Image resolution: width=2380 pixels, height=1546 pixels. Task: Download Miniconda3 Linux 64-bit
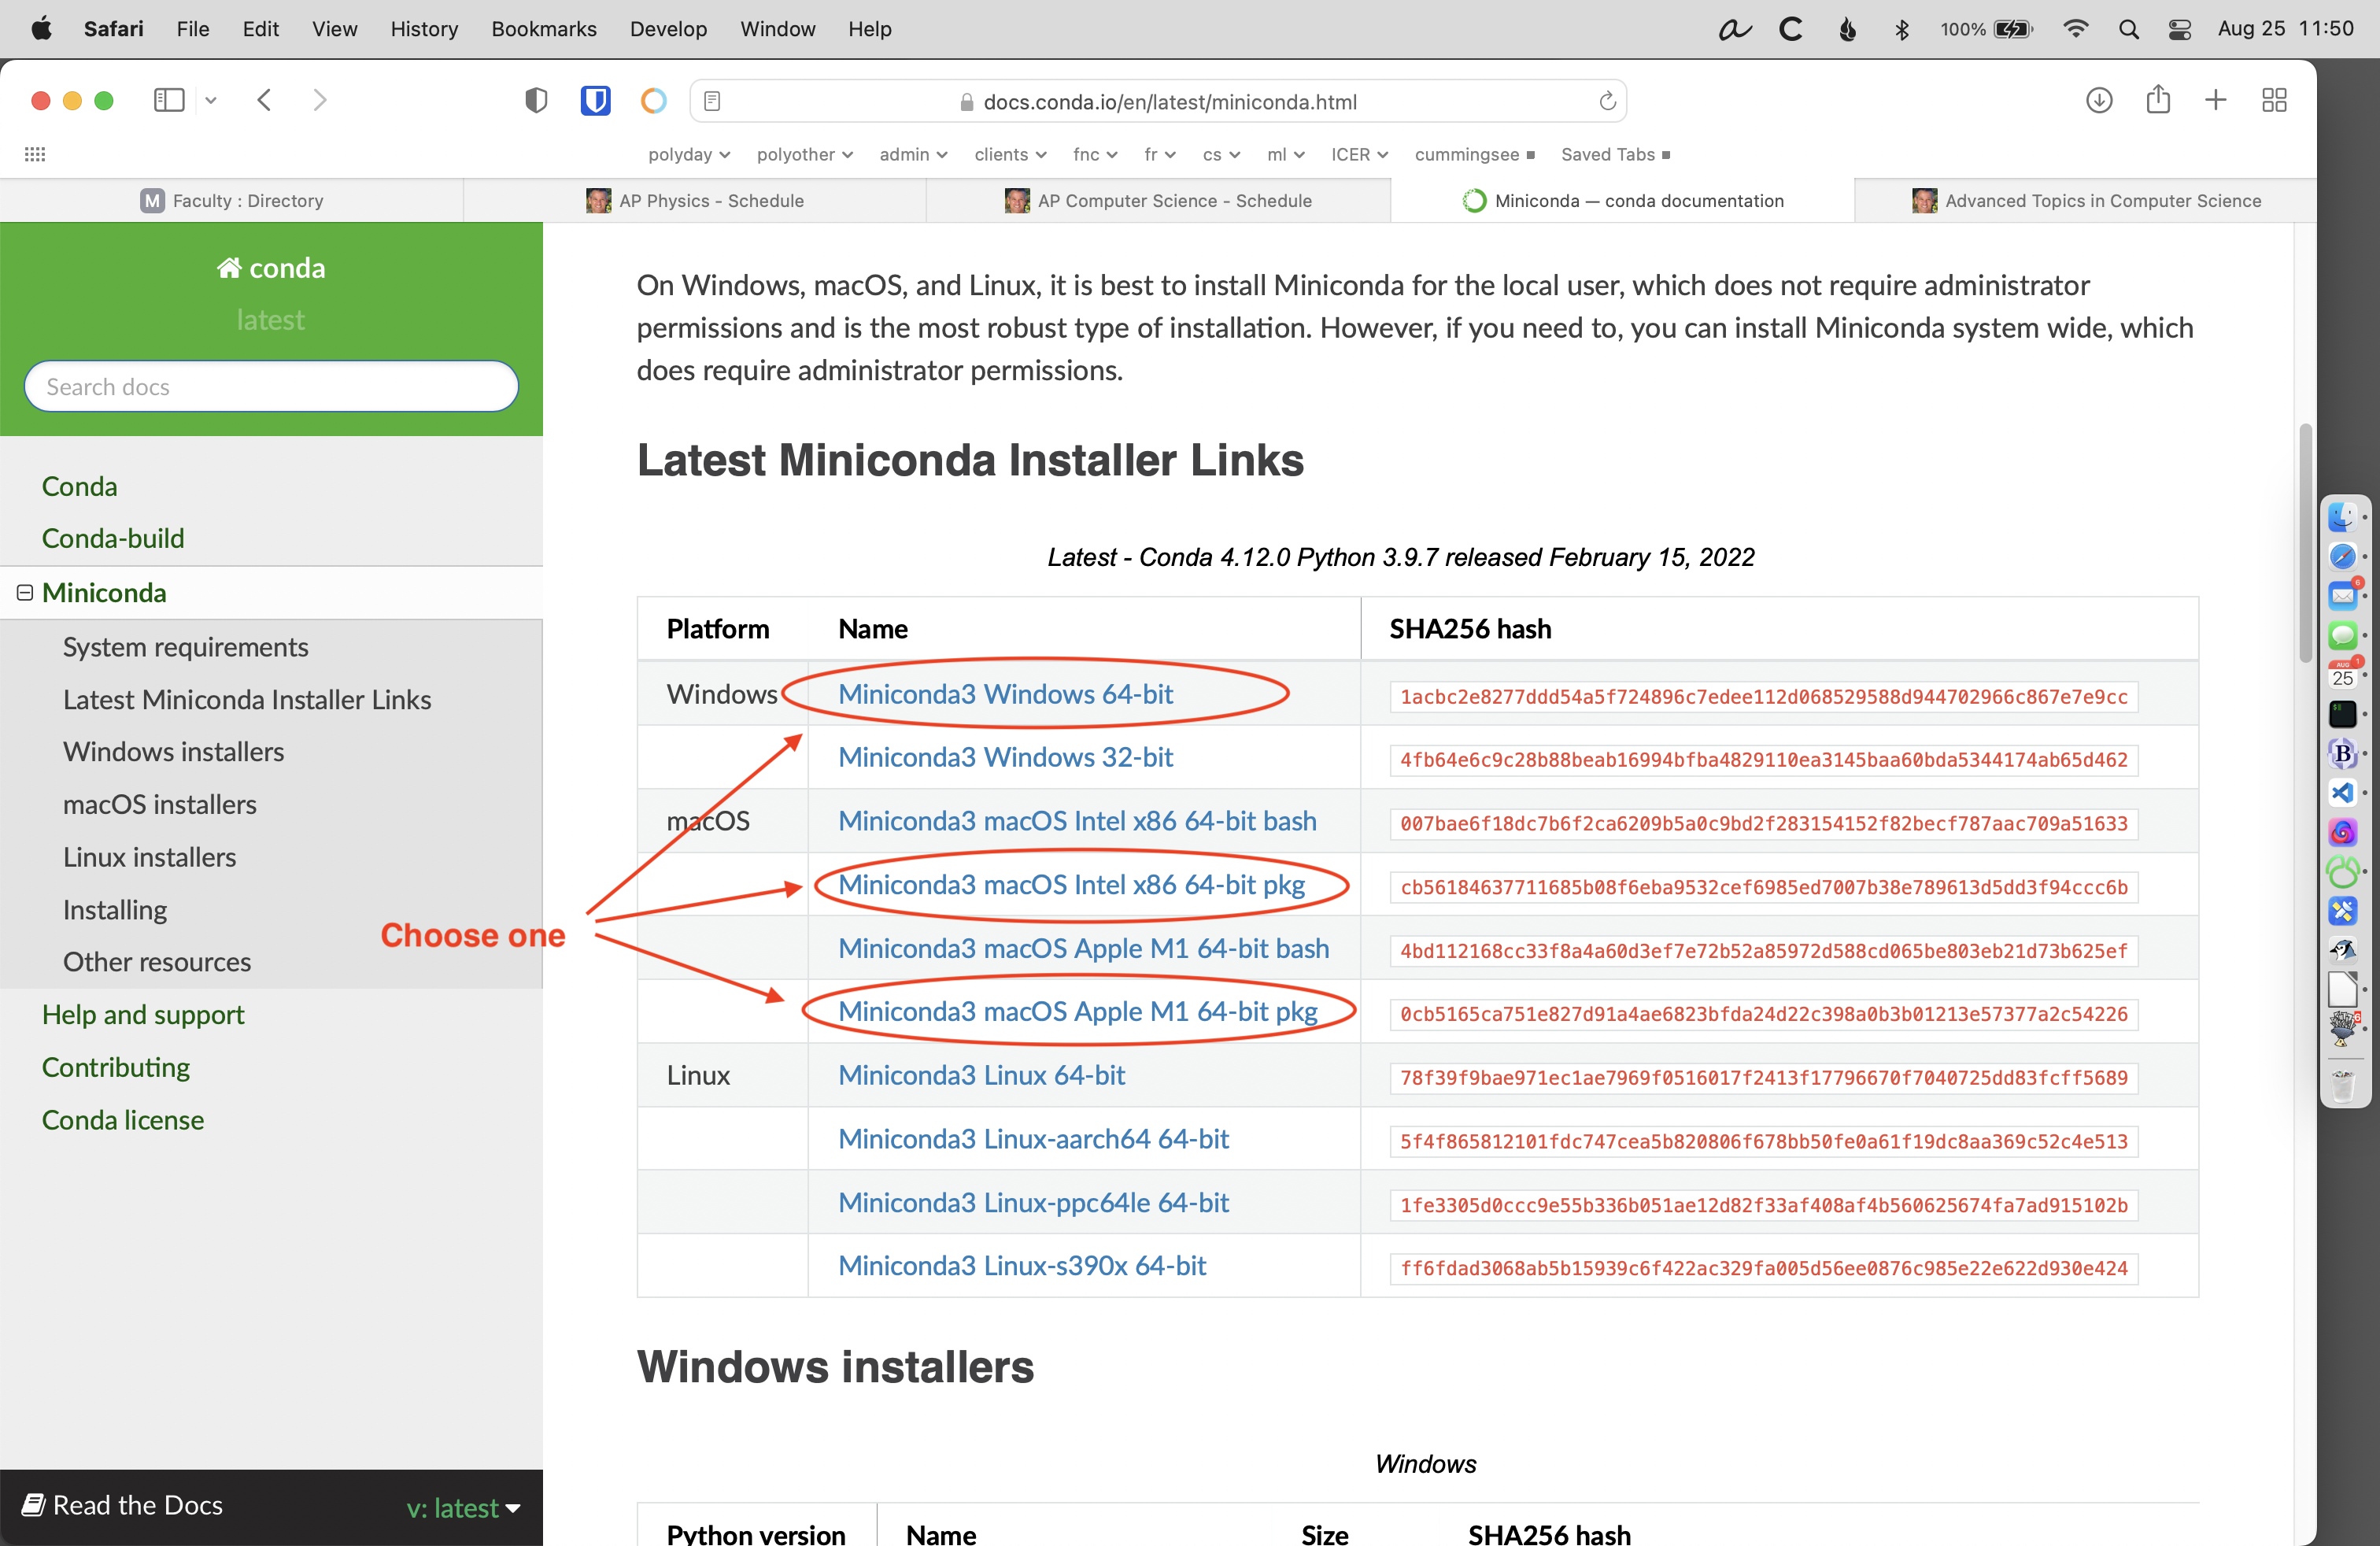(981, 1075)
